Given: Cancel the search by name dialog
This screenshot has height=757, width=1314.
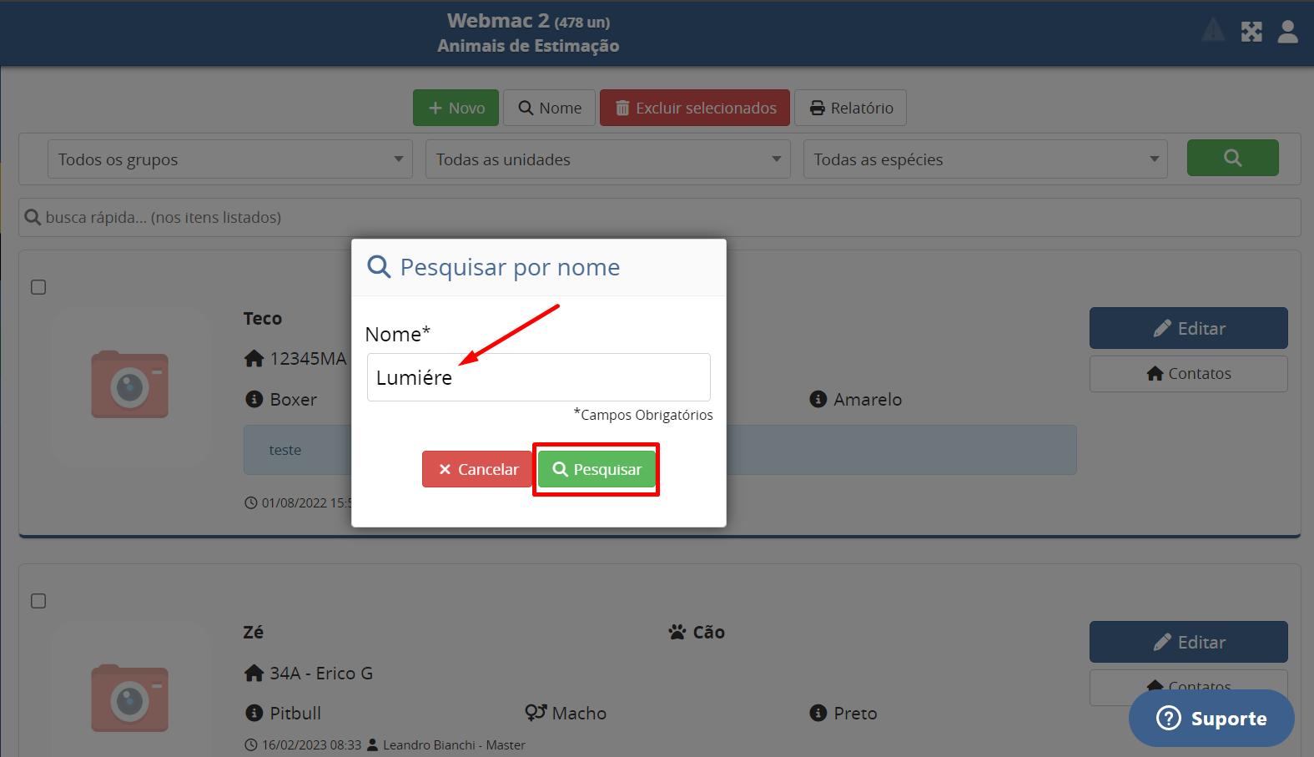Looking at the screenshot, I should click(x=477, y=469).
